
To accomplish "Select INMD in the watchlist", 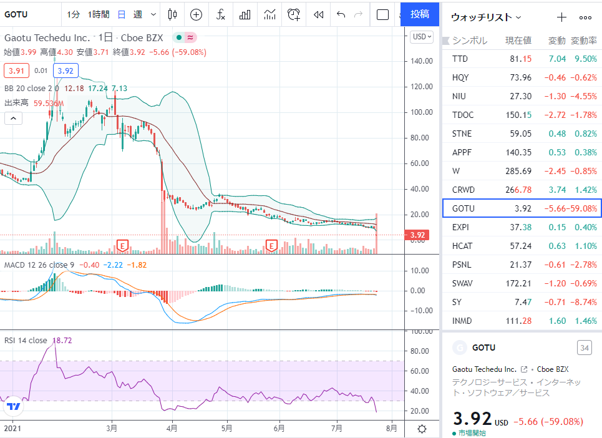I will click(x=522, y=321).
